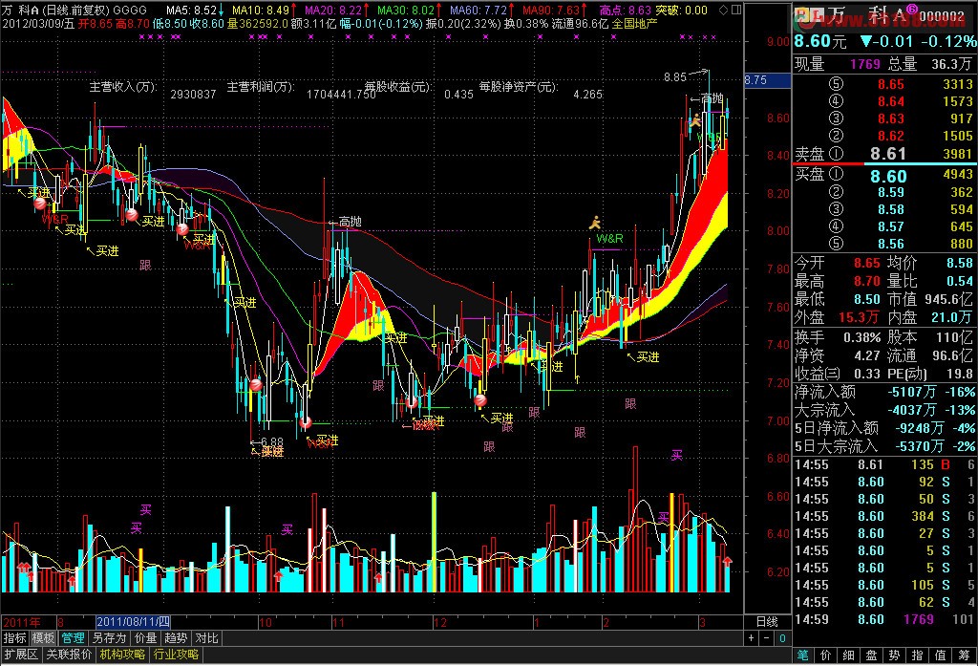Click the red up-arrow in volume pane right
The width and height of the screenshot is (978, 666).
727,563
